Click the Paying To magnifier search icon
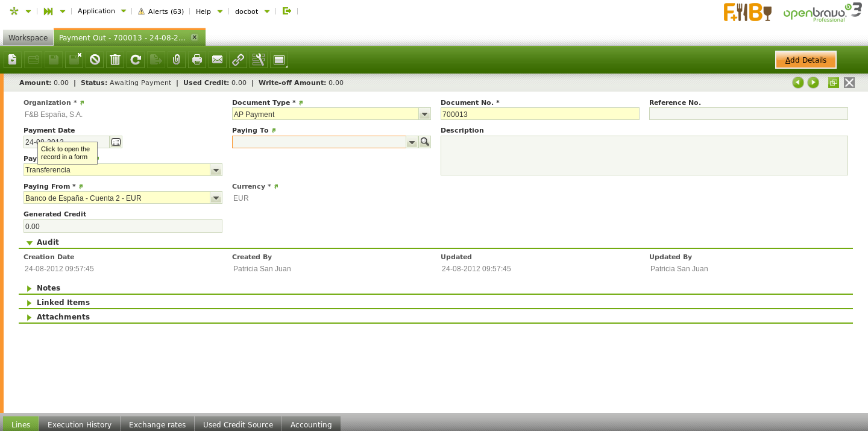Image resolution: width=868 pixels, height=431 pixels. [x=424, y=142]
